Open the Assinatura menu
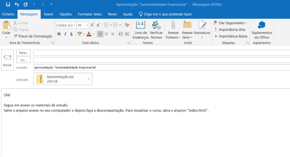The image size is (290, 157). pos(202,30)
